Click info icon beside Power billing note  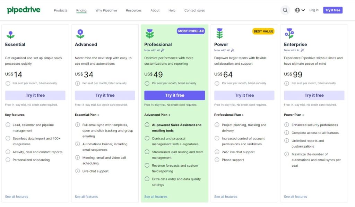point(217,83)
